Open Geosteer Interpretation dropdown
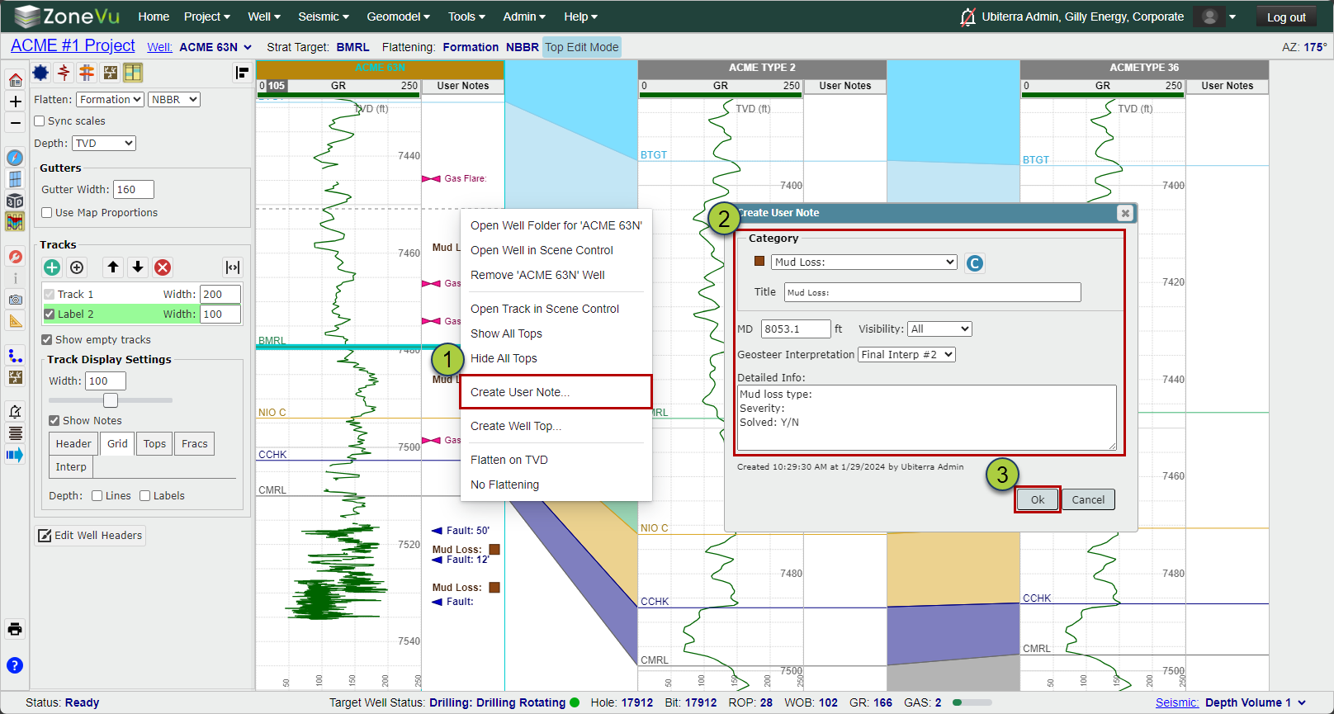This screenshot has height=714, width=1334. [906, 355]
